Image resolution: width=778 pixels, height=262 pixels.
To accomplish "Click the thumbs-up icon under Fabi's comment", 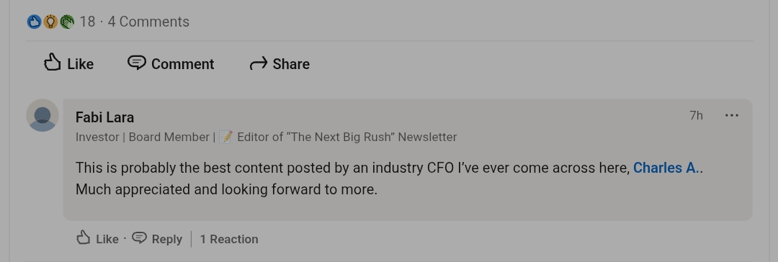I will click(x=84, y=238).
